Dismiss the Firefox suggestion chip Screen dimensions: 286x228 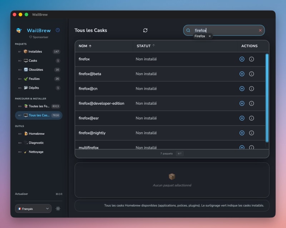210,36
